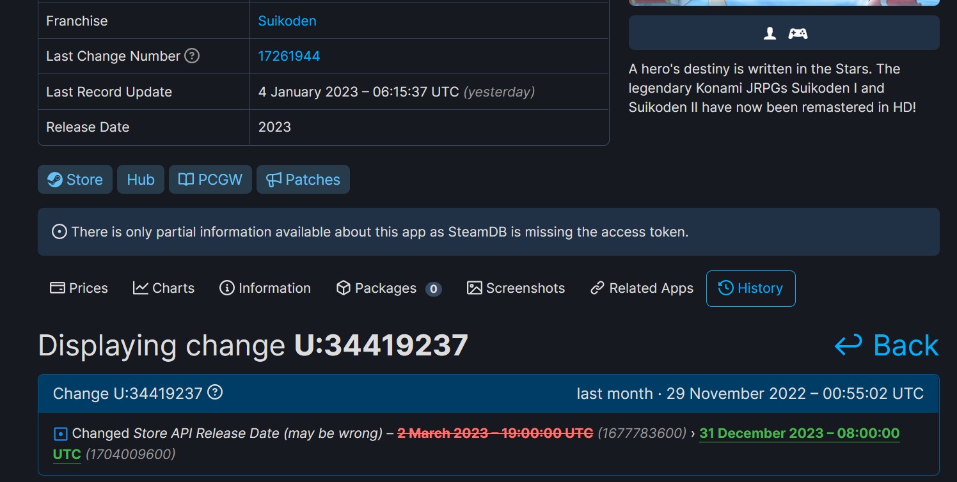Click the book icon in PCGW button
This screenshot has height=482, width=957.
coord(186,180)
